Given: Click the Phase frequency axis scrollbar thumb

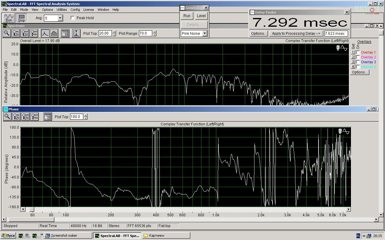Looking at the screenshot, I should (x=32, y=209).
